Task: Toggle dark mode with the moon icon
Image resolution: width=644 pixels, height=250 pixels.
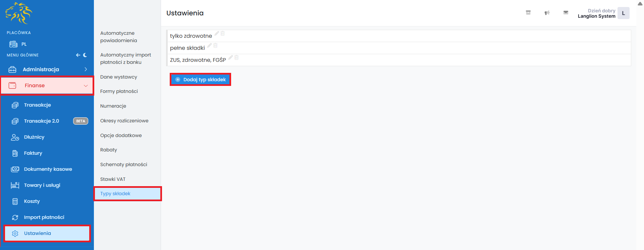Action: tap(85, 55)
